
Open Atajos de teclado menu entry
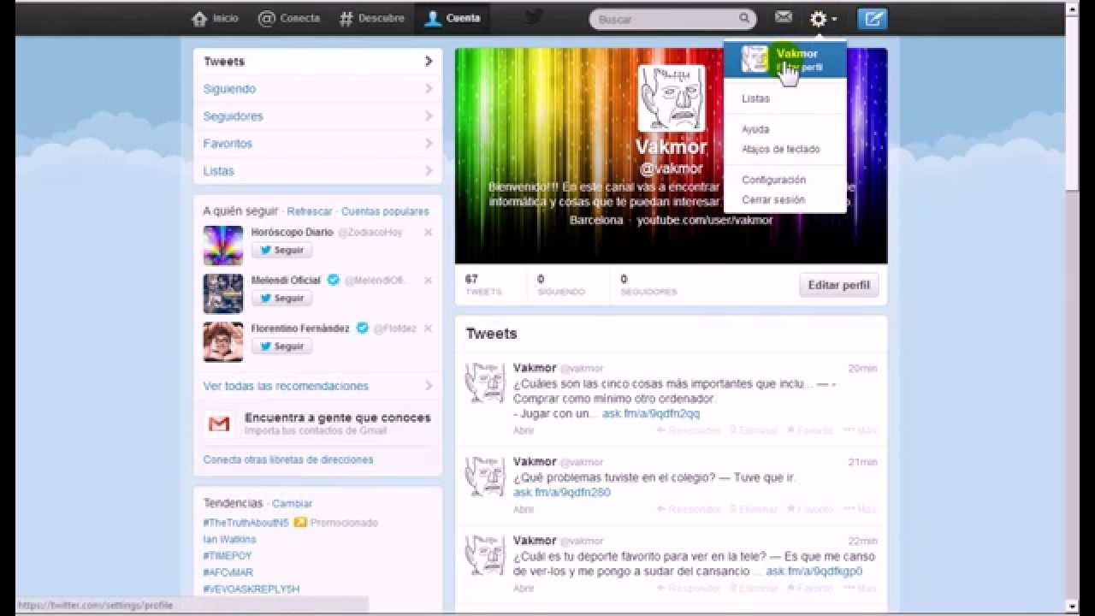[x=780, y=149]
